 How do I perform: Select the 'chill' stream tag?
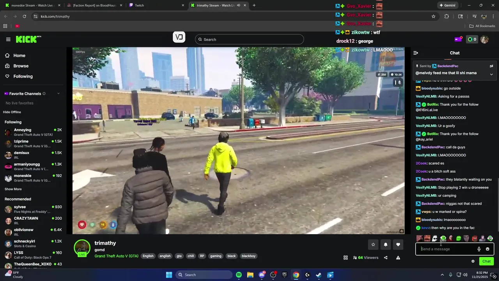point(191,256)
